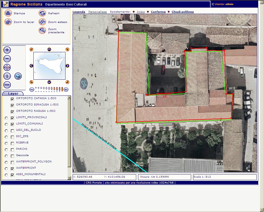Switch to the Legenda view
Image resolution: width=264 pixels, height=212 pixels.
(79, 12)
